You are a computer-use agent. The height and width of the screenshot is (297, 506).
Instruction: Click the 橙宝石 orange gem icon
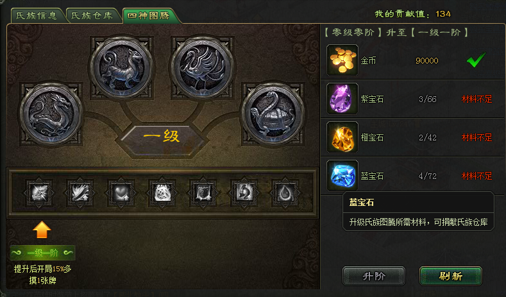[342, 137]
